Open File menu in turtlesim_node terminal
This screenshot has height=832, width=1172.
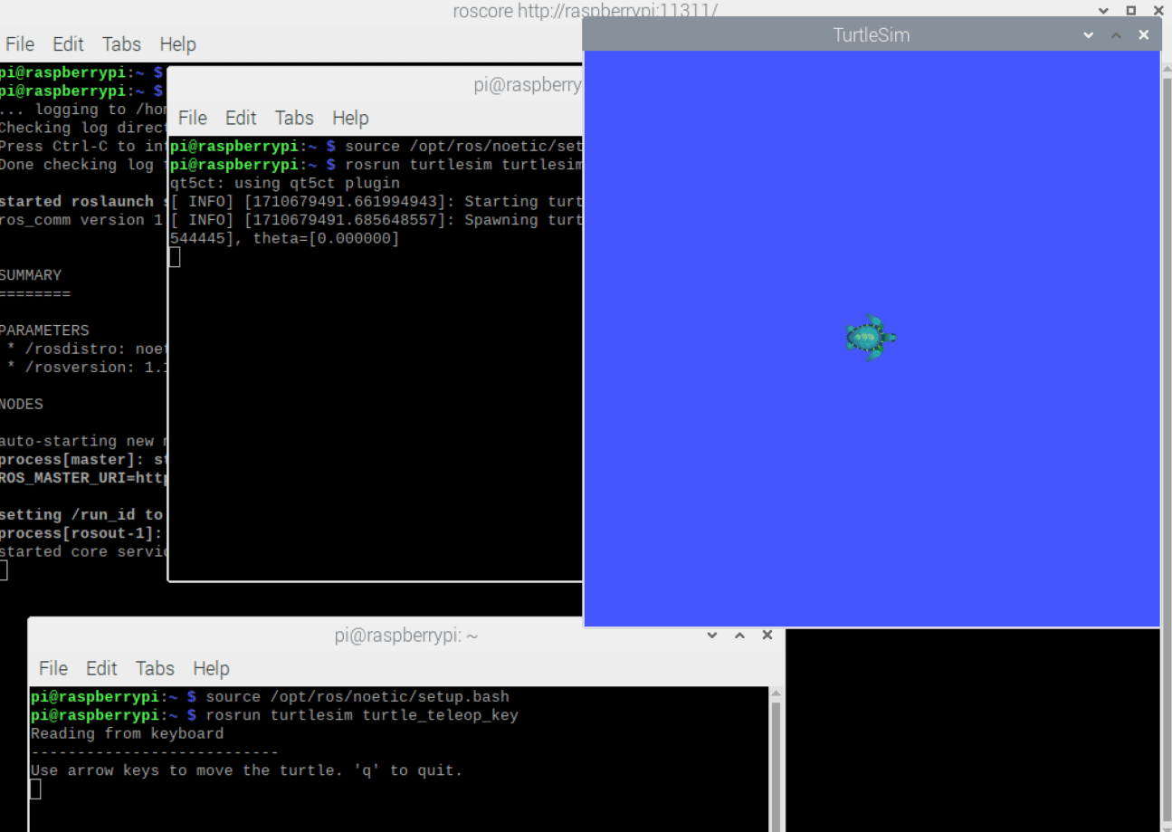pyautogui.click(x=193, y=119)
